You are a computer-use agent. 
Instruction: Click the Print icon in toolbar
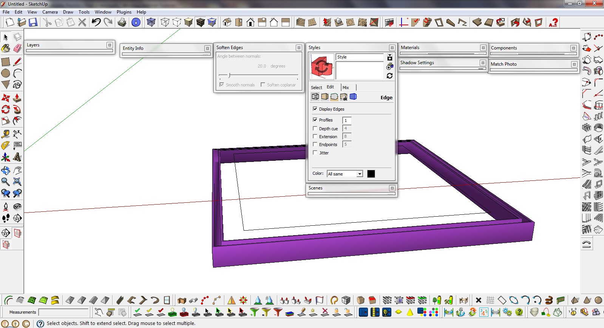122,22
